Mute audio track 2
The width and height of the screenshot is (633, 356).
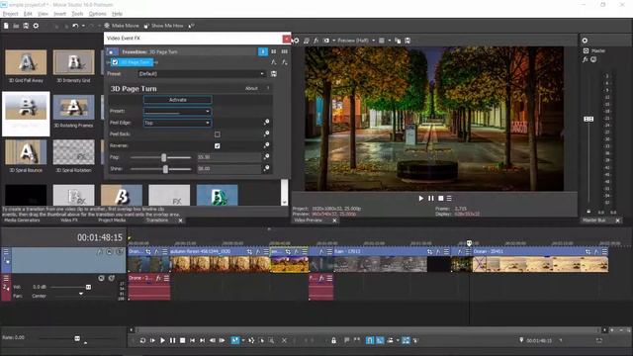click(x=101, y=278)
